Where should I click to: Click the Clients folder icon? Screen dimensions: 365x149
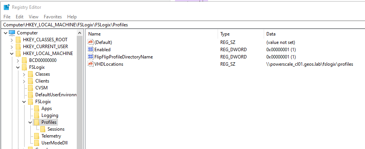point(30,81)
